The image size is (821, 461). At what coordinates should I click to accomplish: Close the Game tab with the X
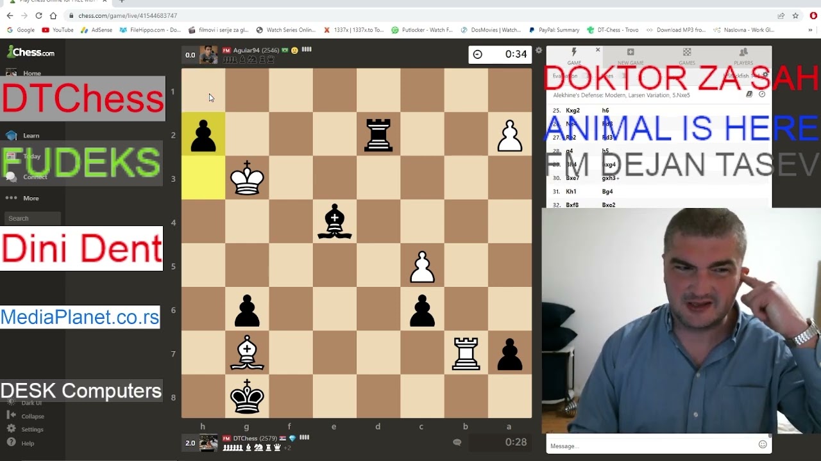[x=598, y=50]
